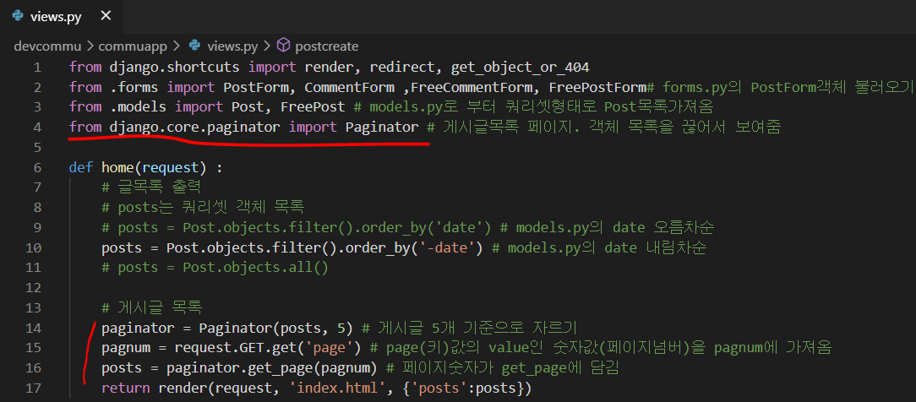Click line number 6 in gutter
This screenshot has height=402, width=916.
click(37, 167)
